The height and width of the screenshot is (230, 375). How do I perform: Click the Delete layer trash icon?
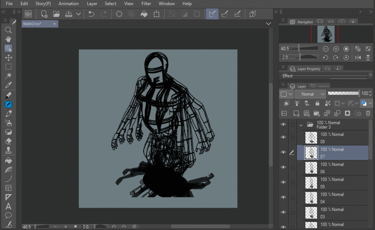click(368, 113)
